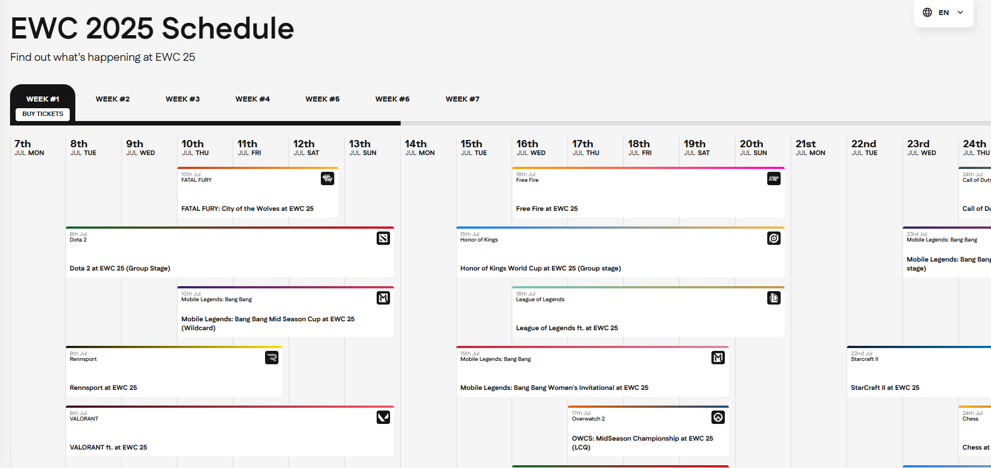Open Honor of Kings World Cup Group stage
Viewport: 991px width, 468px height.
click(x=620, y=252)
